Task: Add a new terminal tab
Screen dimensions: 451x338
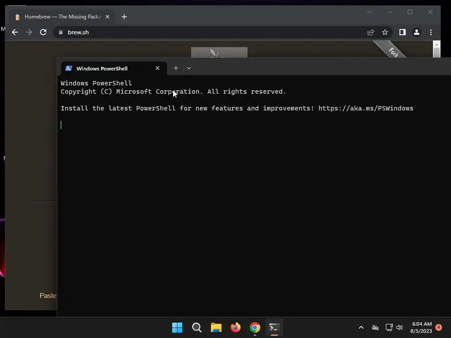Action: pos(176,68)
